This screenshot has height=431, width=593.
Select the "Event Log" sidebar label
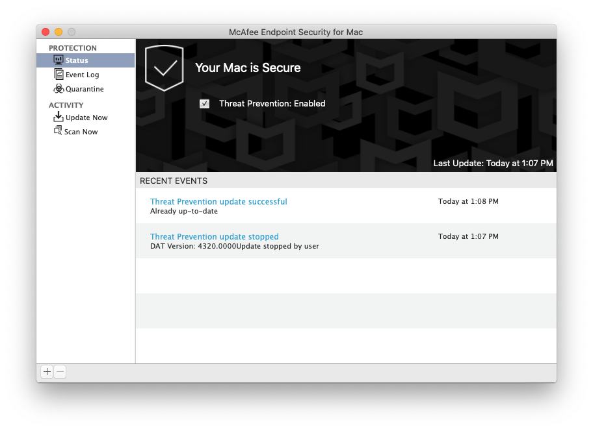coord(82,75)
